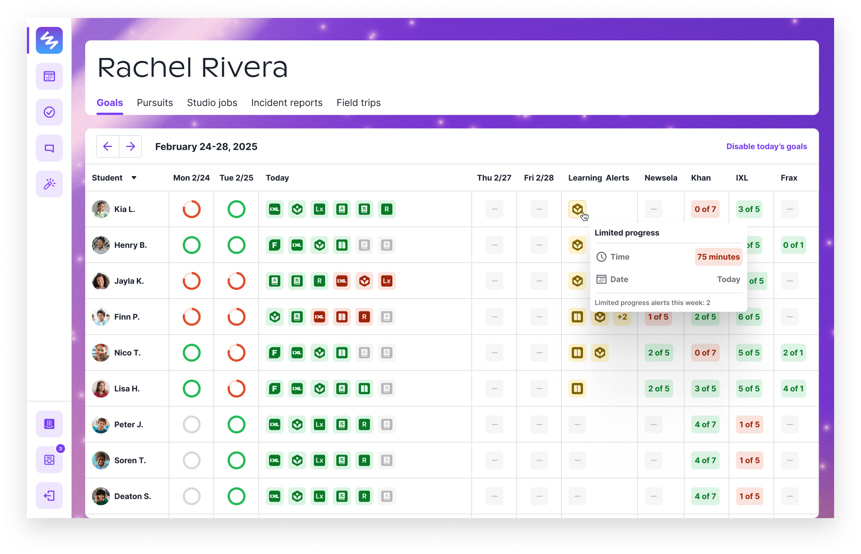Go to previous week arrow
Screen dimensions: 861x554
click(108, 146)
